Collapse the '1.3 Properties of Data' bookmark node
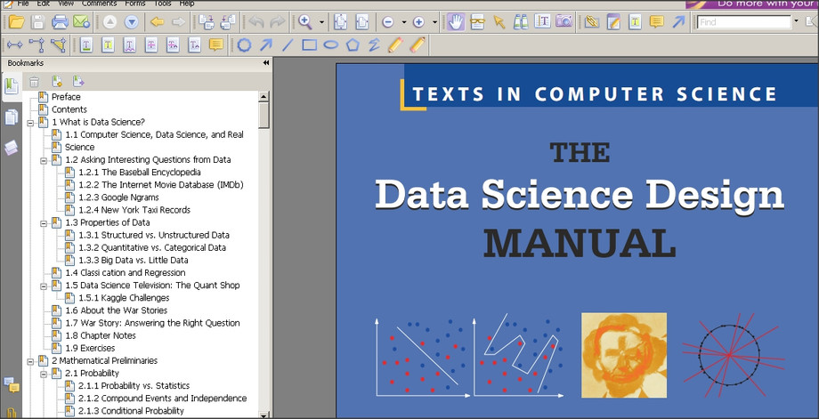This screenshot has height=419, width=819. [x=44, y=222]
